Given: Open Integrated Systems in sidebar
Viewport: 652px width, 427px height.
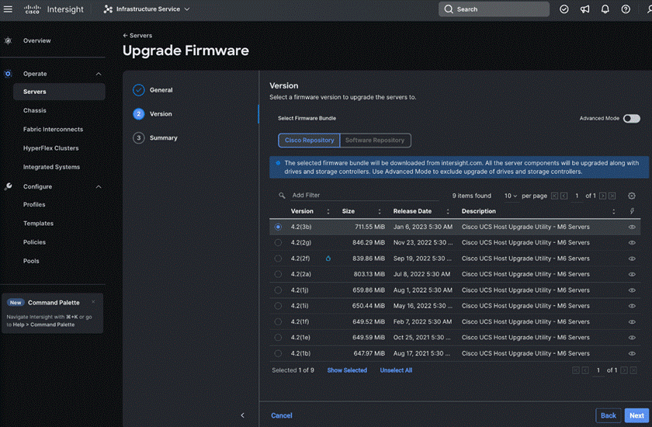Looking at the screenshot, I should [x=51, y=167].
